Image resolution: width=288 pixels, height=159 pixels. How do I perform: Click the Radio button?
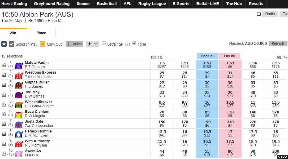270,14
